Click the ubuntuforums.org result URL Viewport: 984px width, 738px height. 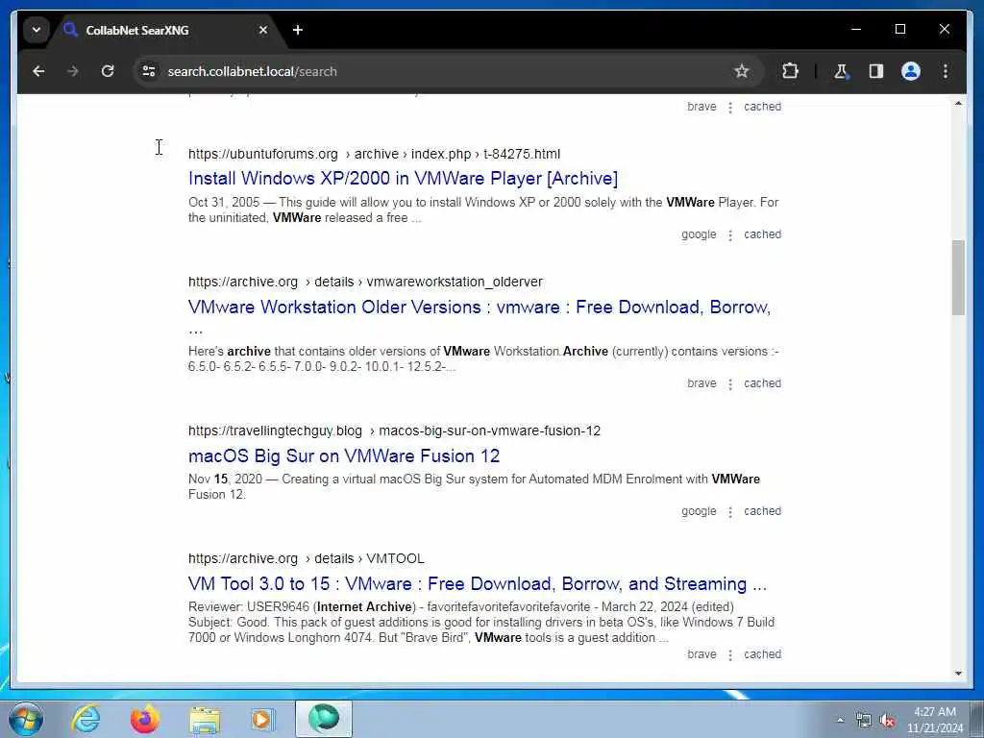click(x=374, y=154)
